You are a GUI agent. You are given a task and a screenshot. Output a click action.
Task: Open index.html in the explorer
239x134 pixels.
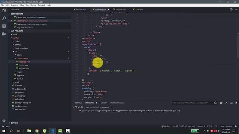click(x=19, y=99)
